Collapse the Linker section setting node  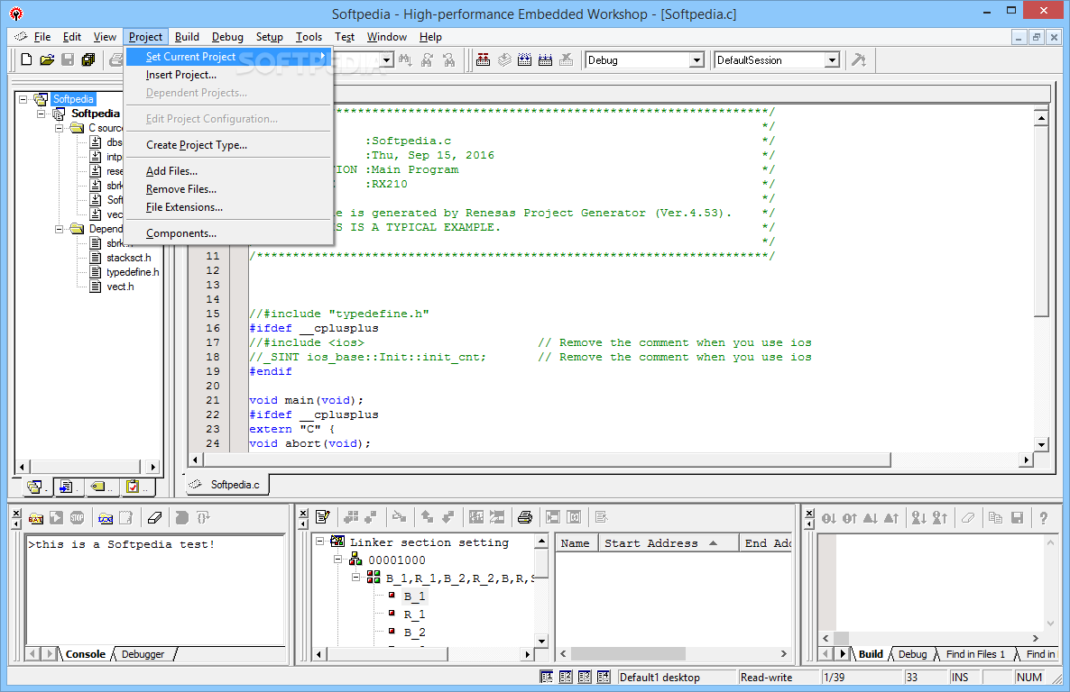coord(319,542)
